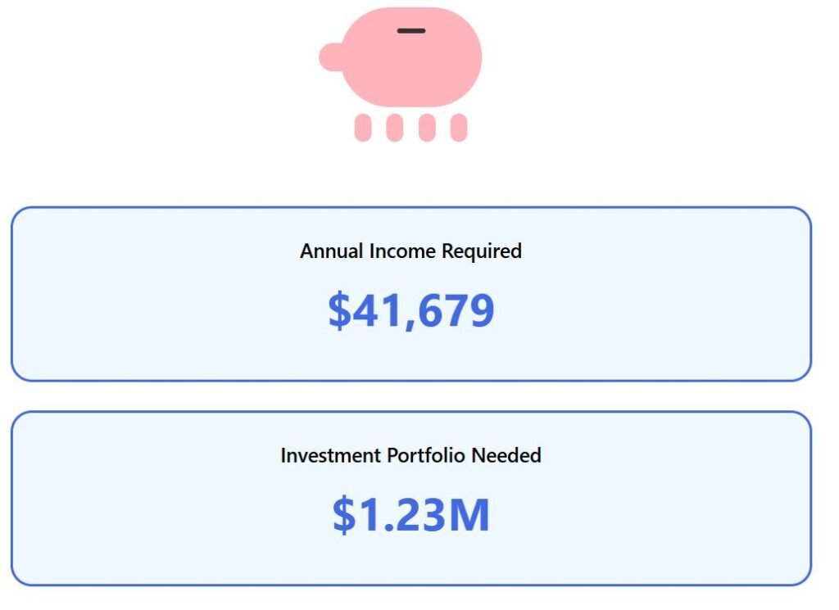Click the dollar sign in $1.23M
Screen dimensions: 839x610
[343, 515]
